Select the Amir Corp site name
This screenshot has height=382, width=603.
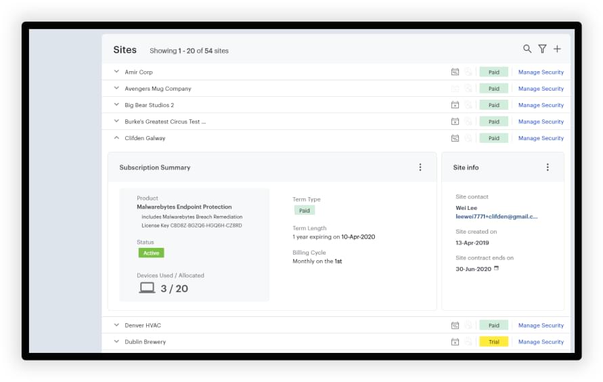tap(139, 72)
